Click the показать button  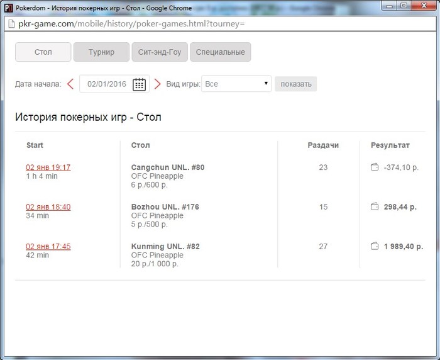coord(296,84)
